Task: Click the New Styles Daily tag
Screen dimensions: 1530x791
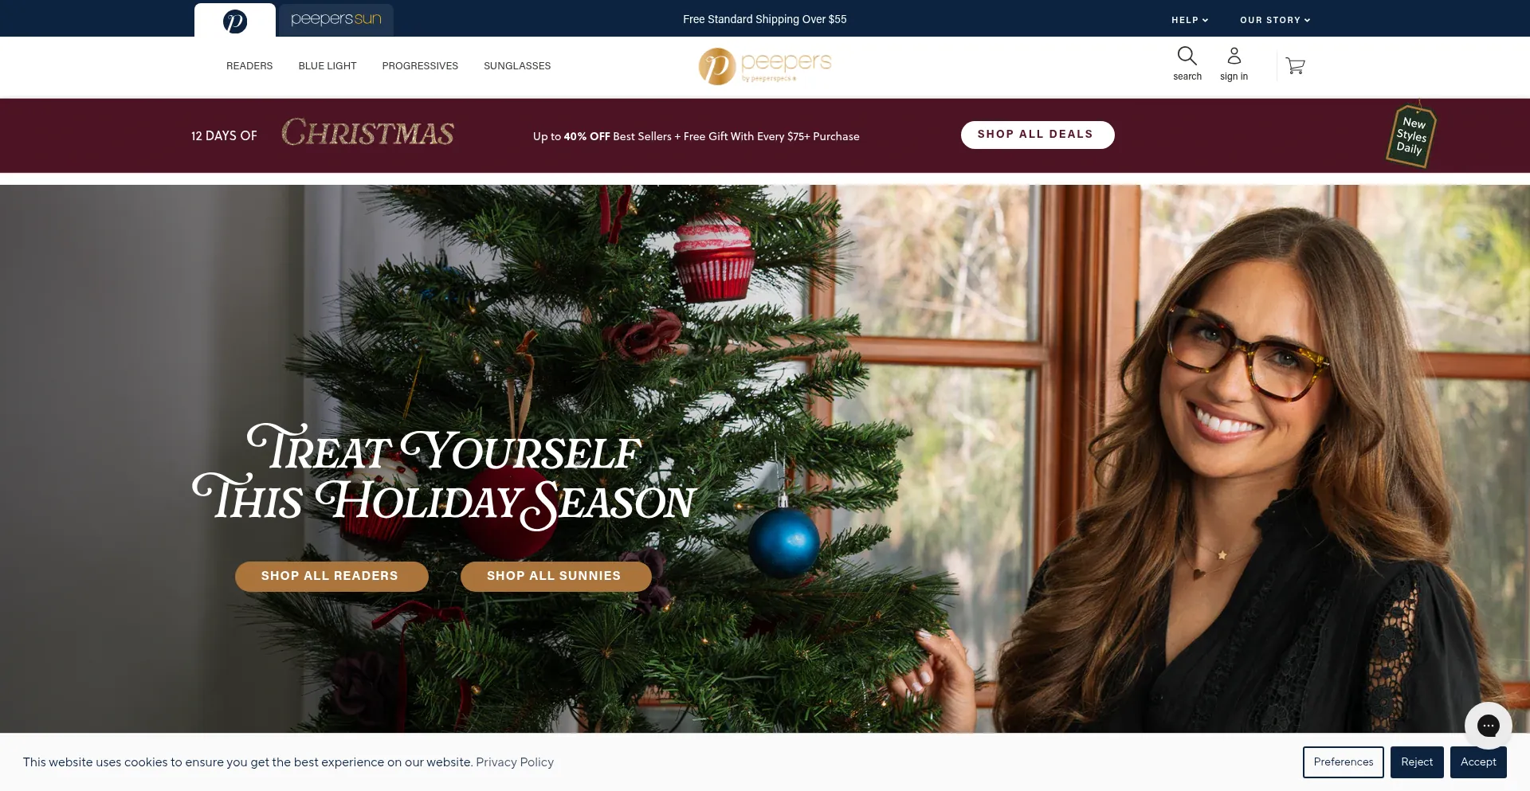Action: pyautogui.click(x=1411, y=135)
